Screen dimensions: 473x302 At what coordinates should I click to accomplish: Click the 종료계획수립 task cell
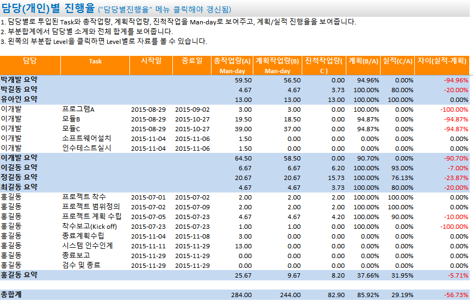click(83, 236)
